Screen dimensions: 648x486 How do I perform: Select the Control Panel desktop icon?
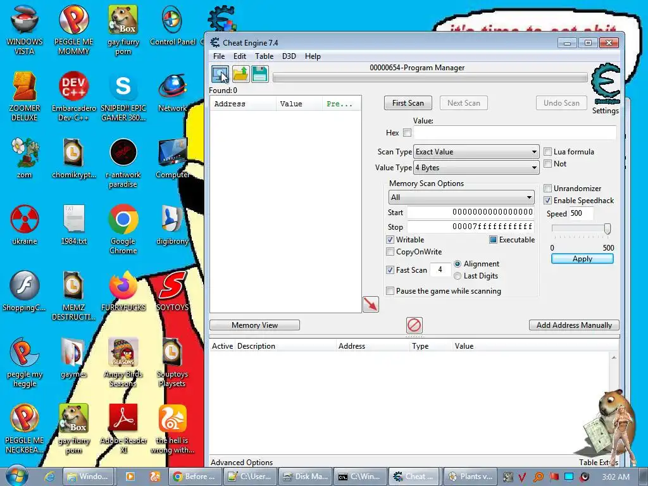(x=173, y=26)
